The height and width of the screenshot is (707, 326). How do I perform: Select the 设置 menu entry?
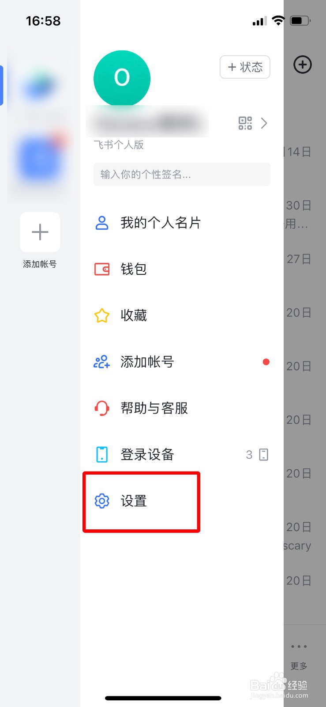[x=134, y=501]
